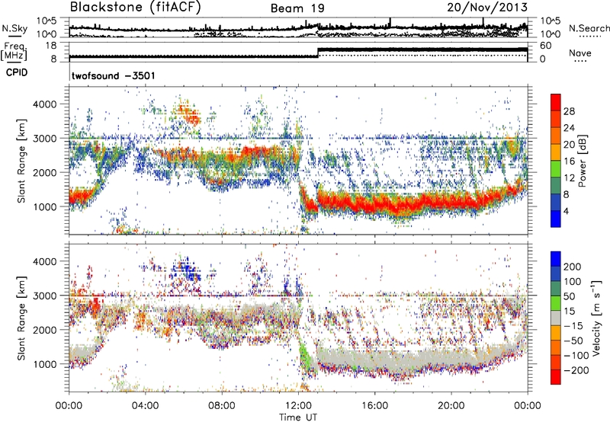Click the '12:00' time axis label
The height and width of the screenshot is (422, 610).
(298, 406)
